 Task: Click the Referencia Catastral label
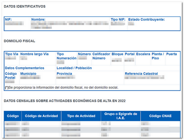point(141,73)
